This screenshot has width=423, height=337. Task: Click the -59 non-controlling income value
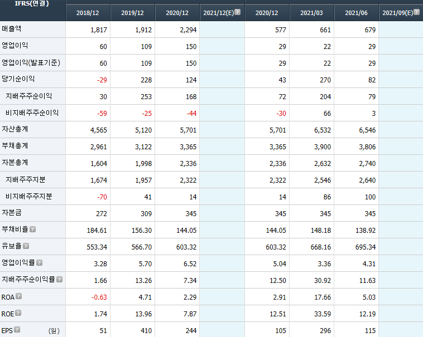pyautogui.click(x=102, y=113)
